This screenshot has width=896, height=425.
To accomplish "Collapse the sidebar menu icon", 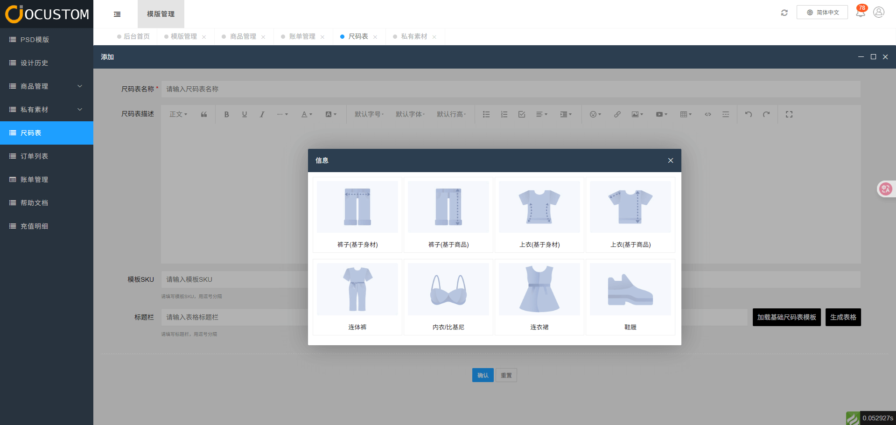I will coord(117,14).
